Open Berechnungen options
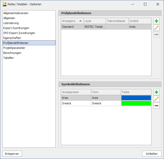The height and width of the screenshot is (159, 164). pyautogui.click(x=12, y=53)
